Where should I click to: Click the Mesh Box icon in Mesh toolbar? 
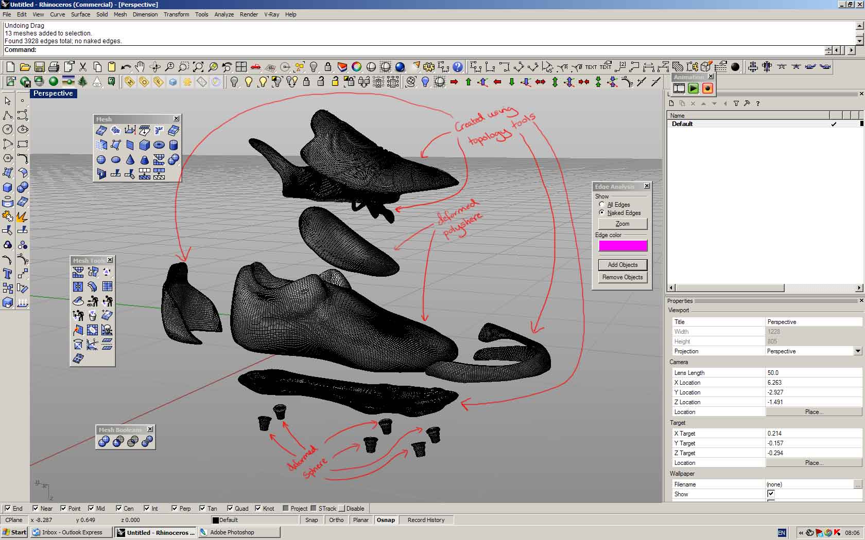pos(145,145)
